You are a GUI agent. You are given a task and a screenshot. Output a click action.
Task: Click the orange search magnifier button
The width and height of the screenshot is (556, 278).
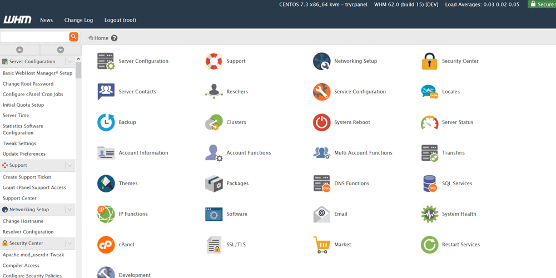click(73, 37)
